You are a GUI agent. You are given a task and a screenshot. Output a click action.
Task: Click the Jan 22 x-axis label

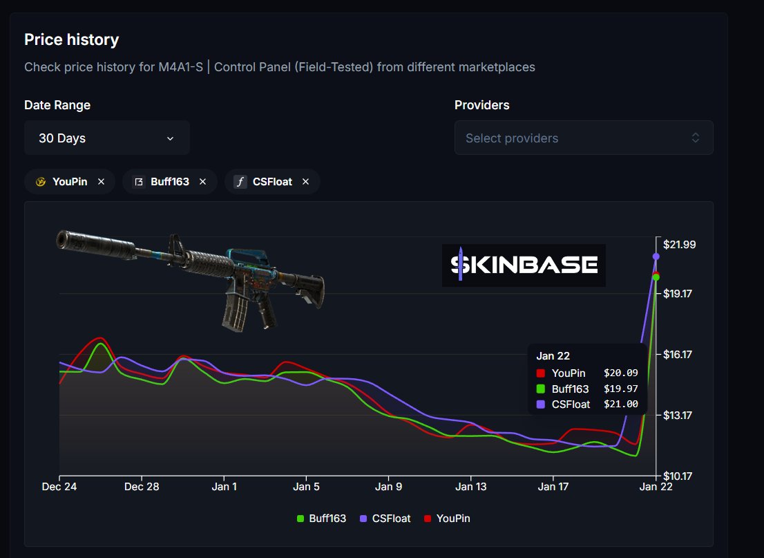[x=656, y=487]
